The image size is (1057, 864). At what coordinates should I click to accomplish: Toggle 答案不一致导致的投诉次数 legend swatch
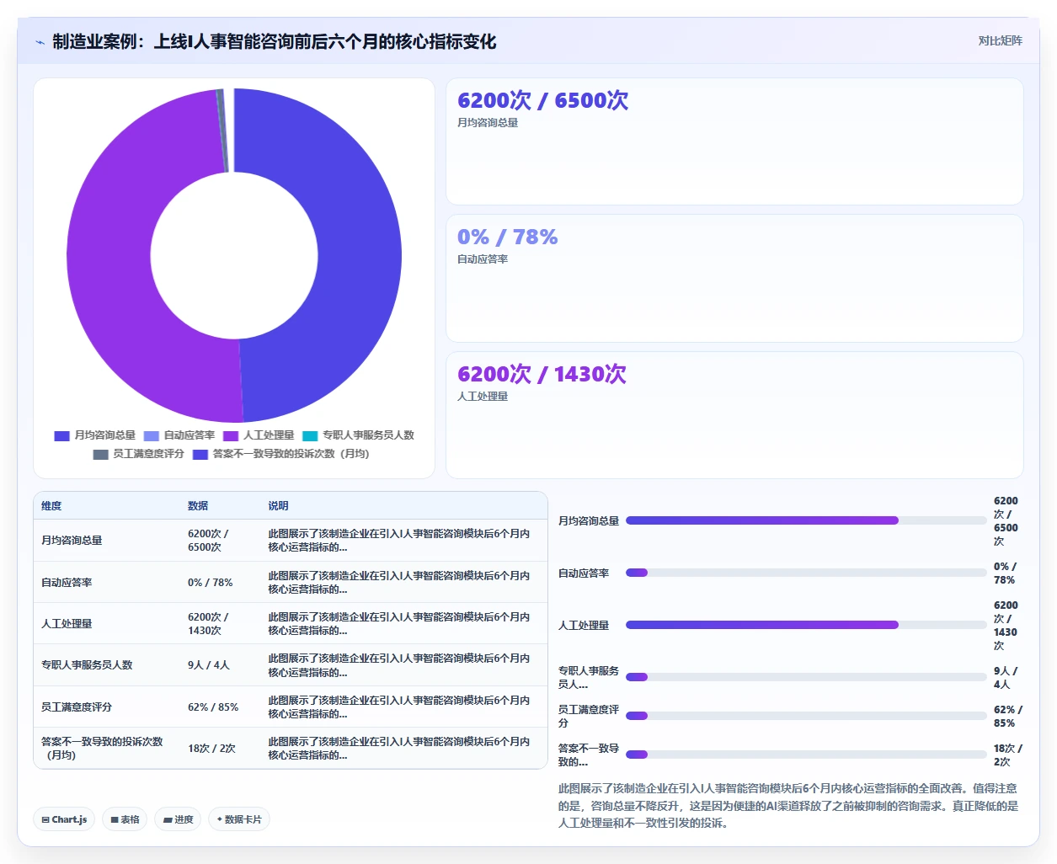(x=200, y=454)
